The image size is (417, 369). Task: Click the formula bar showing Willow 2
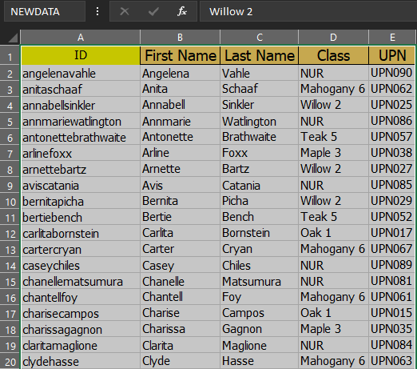tap(308, 11)
